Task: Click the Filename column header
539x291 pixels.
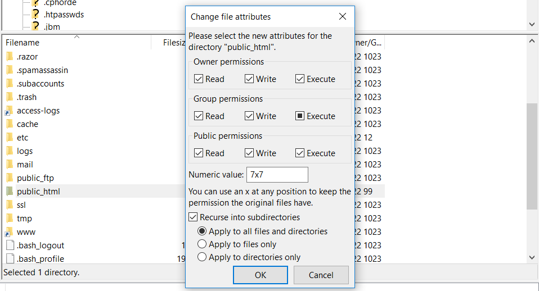Action: [23, 43]
